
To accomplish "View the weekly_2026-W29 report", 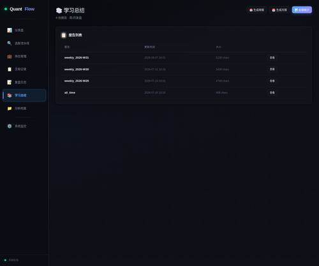I will tap(272, 81).
